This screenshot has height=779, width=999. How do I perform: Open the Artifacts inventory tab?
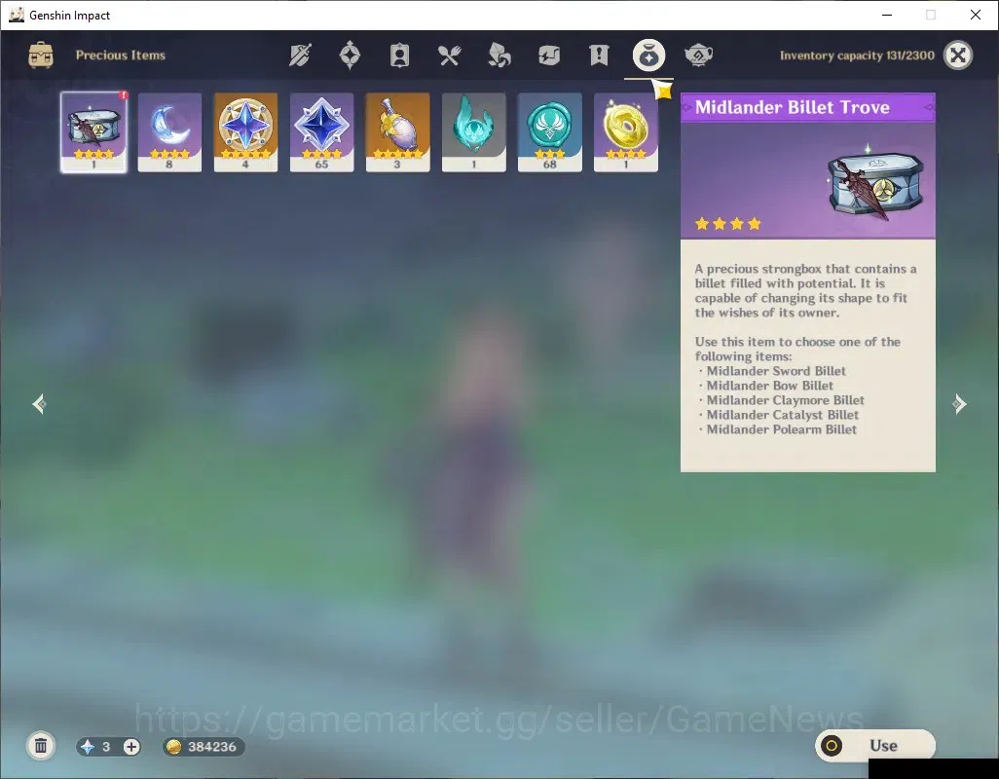click(350, 56)
